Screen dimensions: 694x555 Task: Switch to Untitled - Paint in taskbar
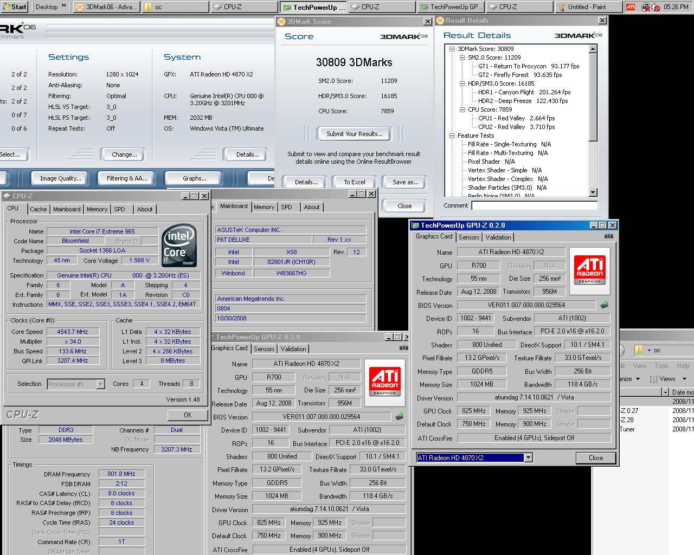pos(588,7)
